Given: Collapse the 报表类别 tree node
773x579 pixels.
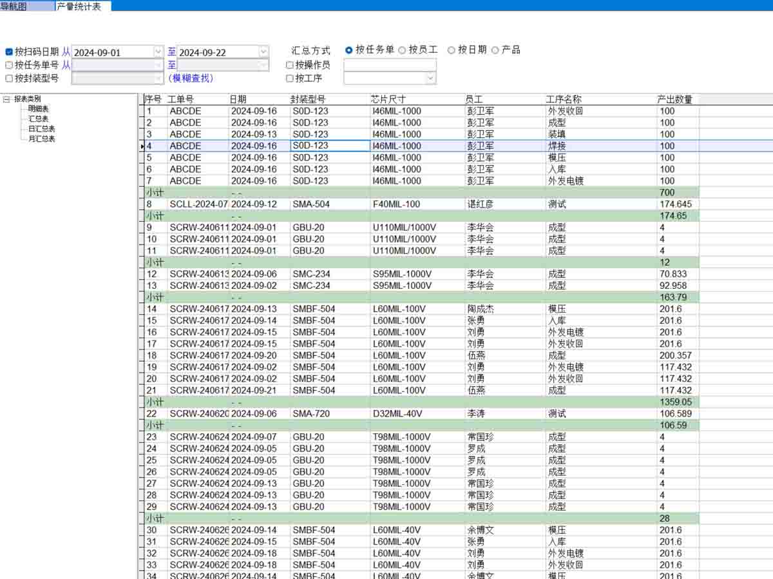Looking at the screenshot, I should (6, 99).
